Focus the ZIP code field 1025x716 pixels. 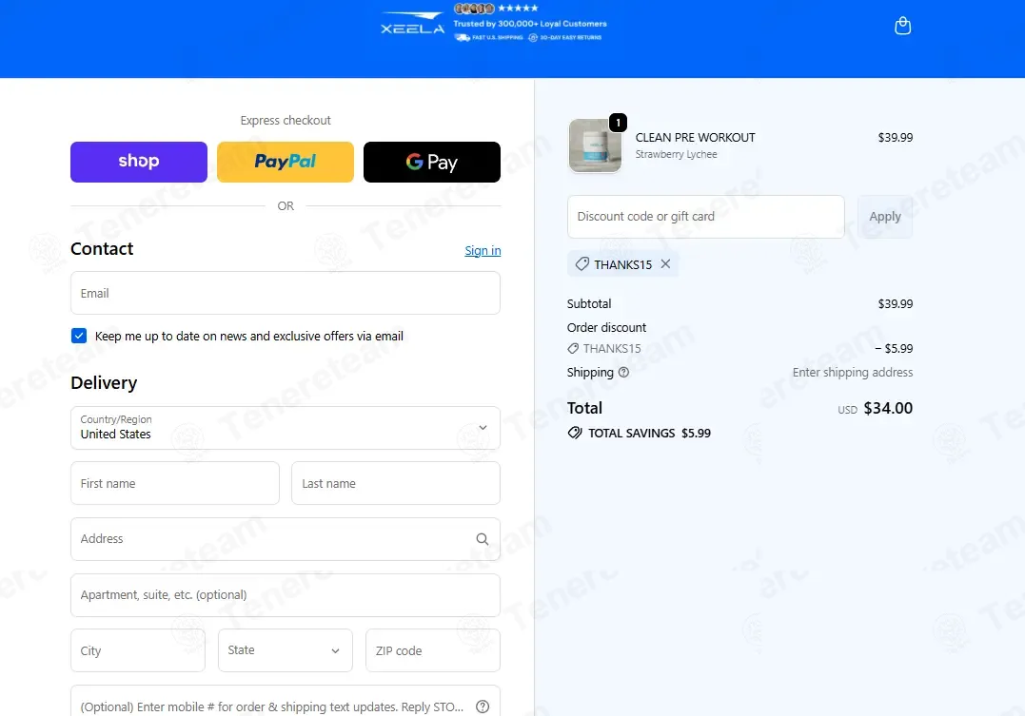433,650
